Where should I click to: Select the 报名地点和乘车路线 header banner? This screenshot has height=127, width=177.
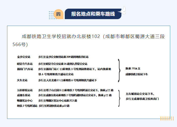pyautogui.click(x=93, y=14)
